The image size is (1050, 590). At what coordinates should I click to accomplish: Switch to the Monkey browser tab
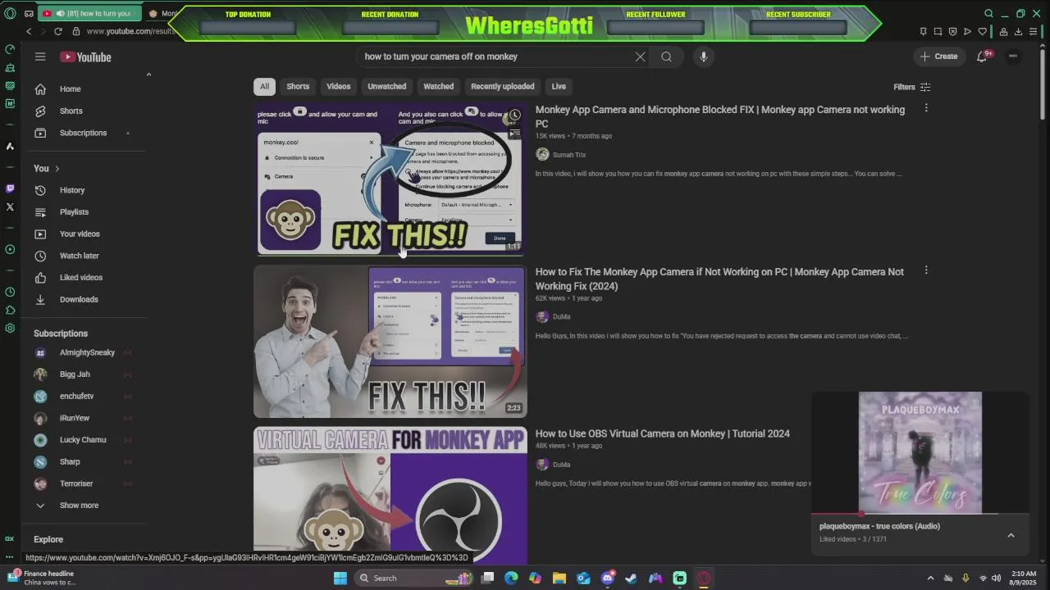click(162, 13)
